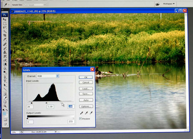
Task: Select the Move tool in toolbox
Action: pos(5,19)
